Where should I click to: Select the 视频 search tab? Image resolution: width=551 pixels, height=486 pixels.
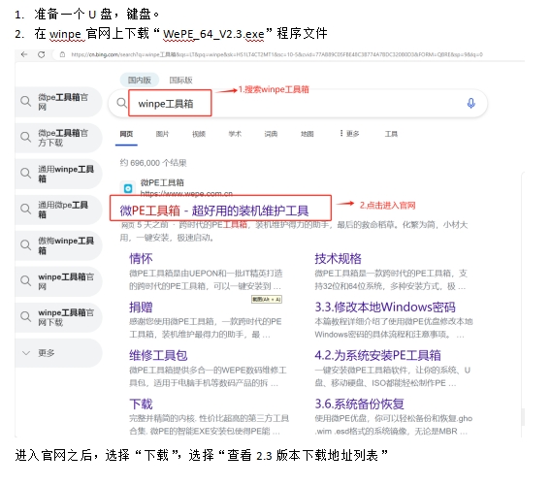coord(199,134)
